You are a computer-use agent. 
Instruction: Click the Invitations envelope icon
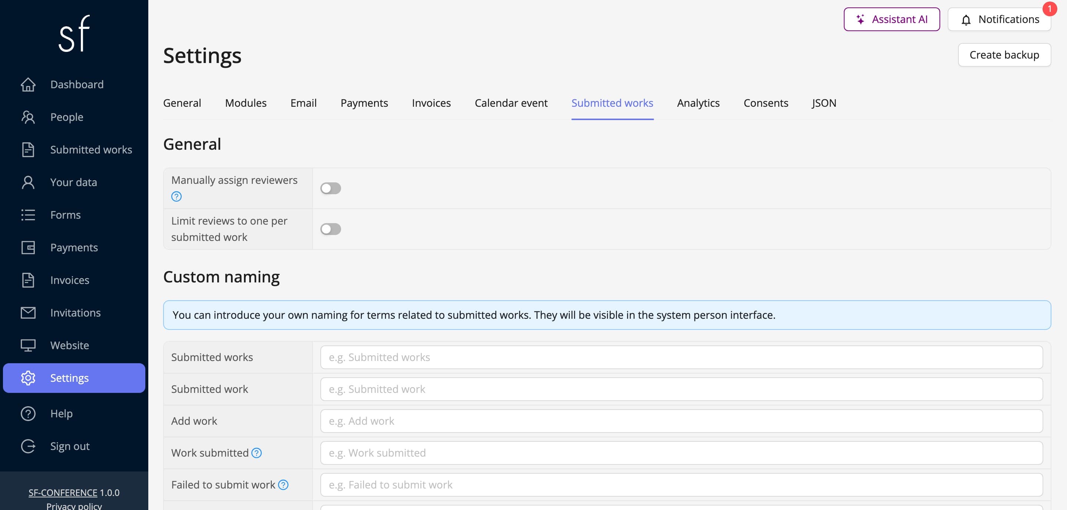[x=28, y=313]
